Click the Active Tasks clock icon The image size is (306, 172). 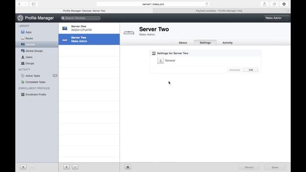coord(22,75)
